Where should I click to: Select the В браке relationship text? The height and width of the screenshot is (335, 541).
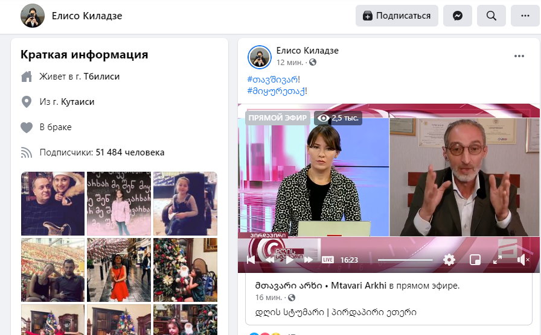coord(56,127)
